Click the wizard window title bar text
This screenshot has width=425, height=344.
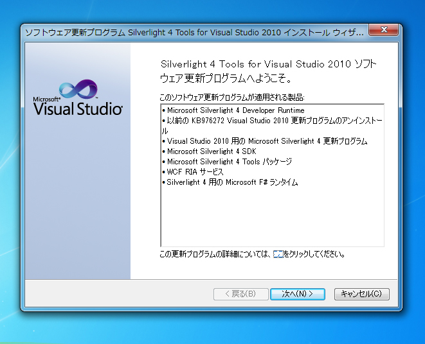coord(194,33)
